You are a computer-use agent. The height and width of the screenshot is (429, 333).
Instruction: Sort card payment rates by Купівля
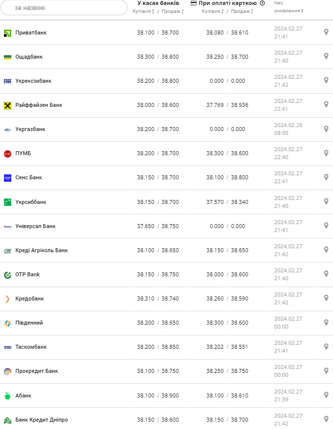pos(212,11)
